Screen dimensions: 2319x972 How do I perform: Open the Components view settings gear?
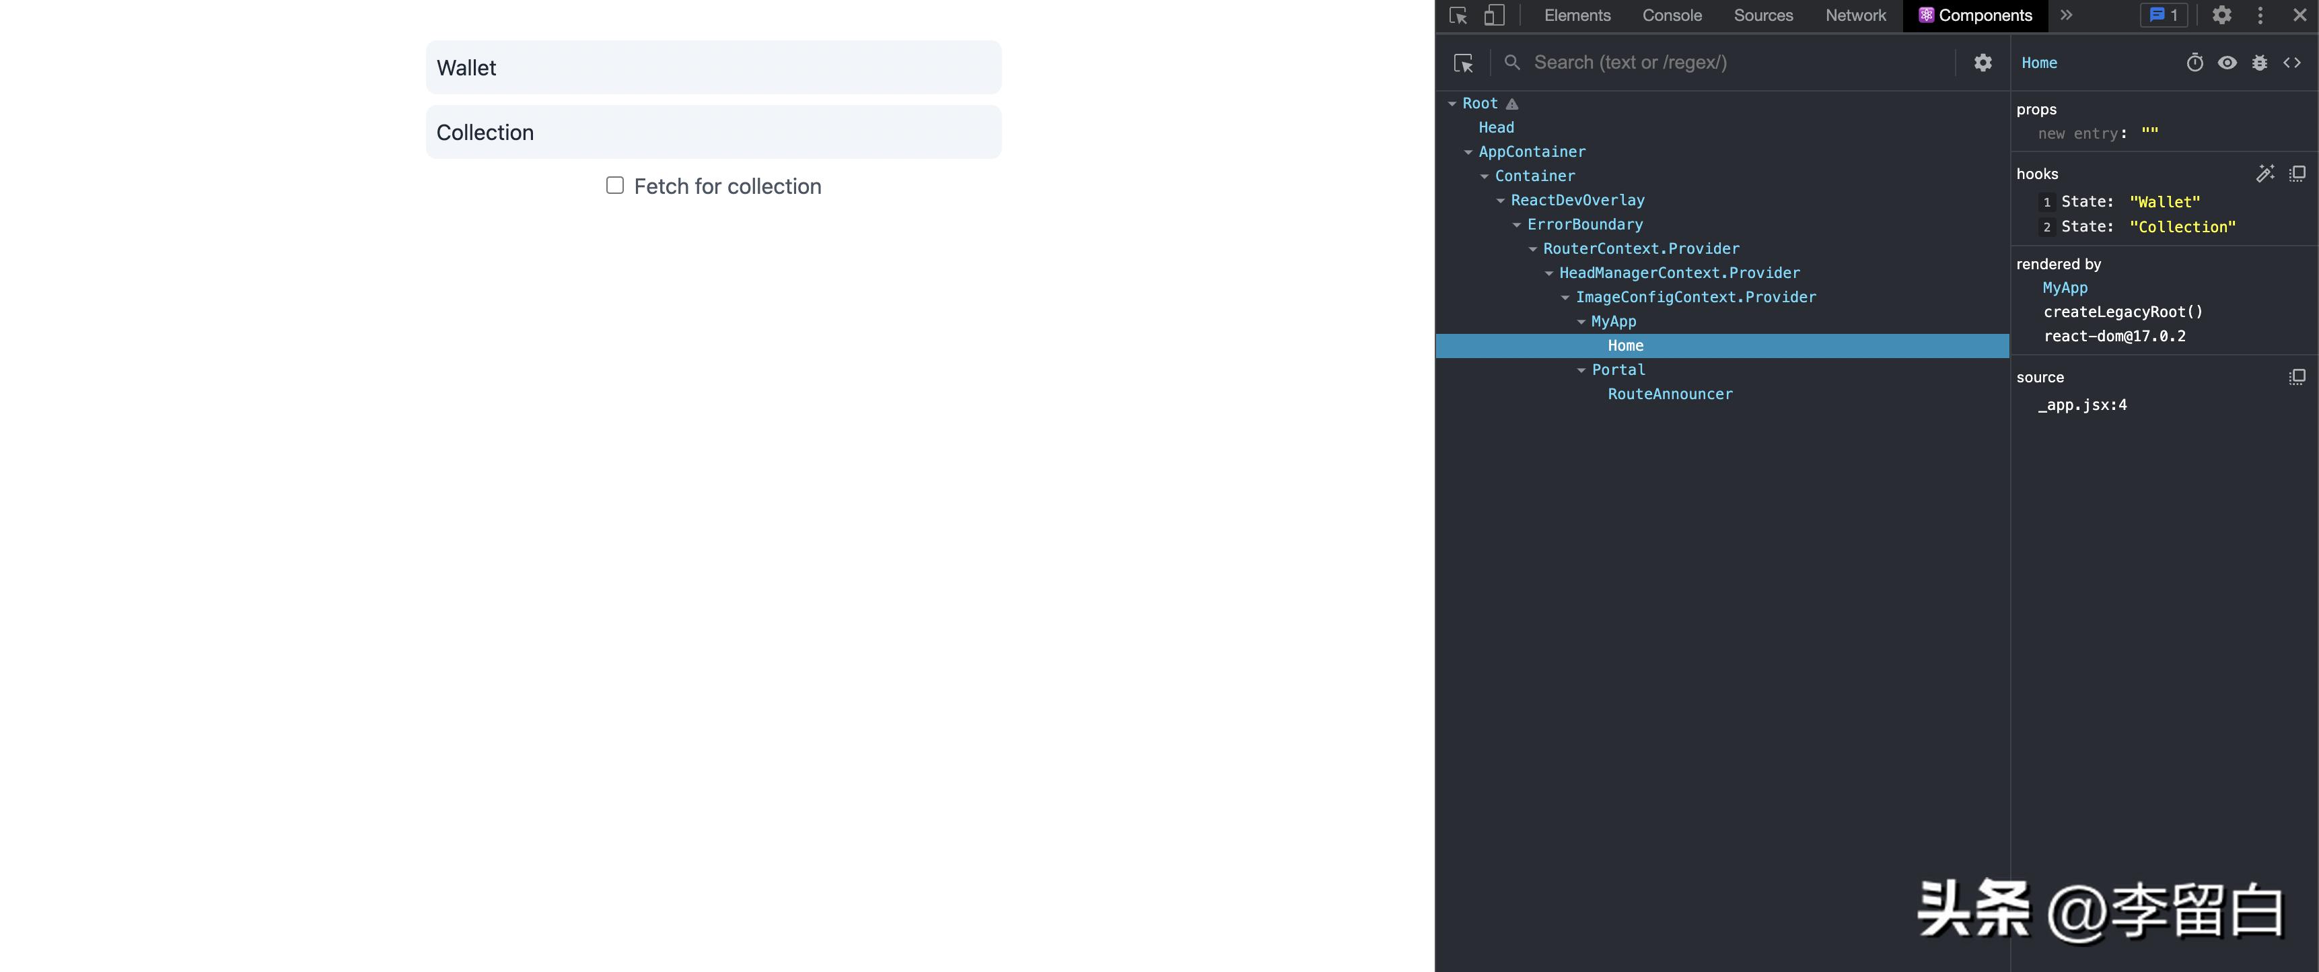(1983, 63)
